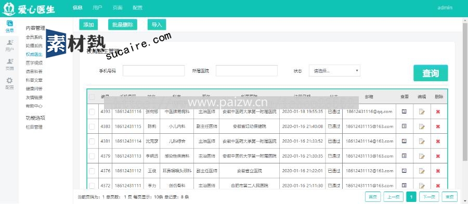The image size is (468, 204).
Task: Focus the 手机号码 input field
Action: [x=154, y=71]
